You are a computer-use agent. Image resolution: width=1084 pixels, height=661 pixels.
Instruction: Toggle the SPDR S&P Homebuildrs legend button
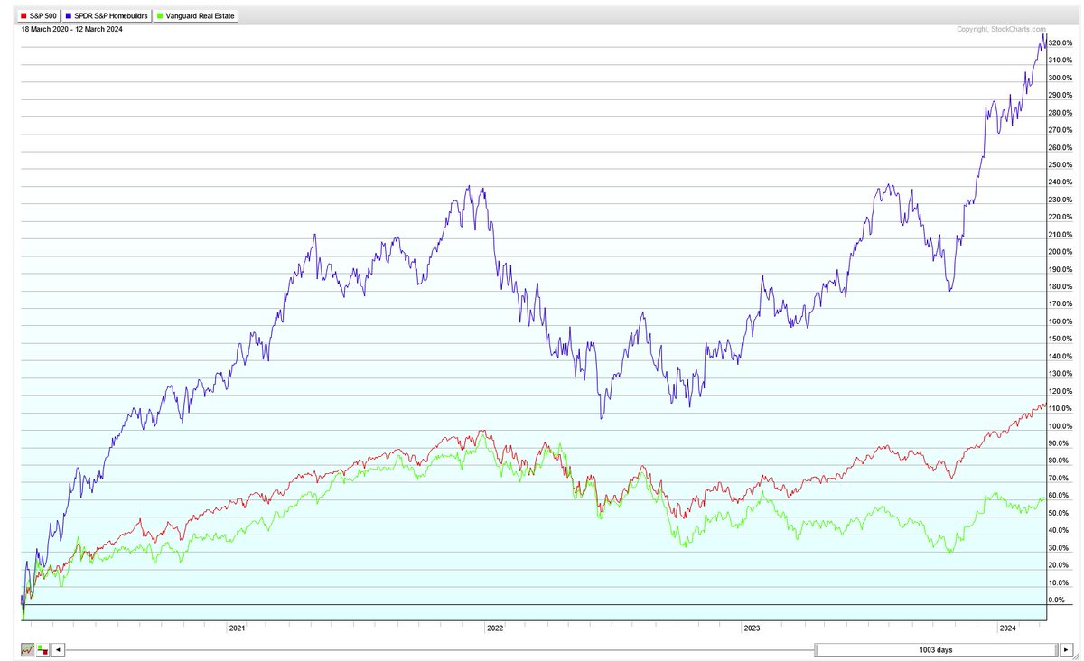coord(107,16)
